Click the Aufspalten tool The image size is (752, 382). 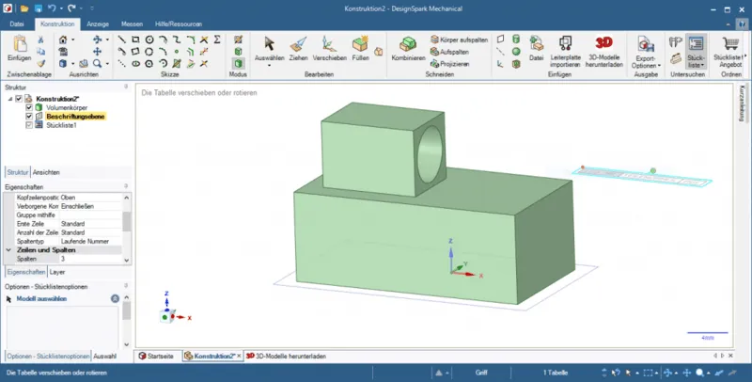[449, 52]
